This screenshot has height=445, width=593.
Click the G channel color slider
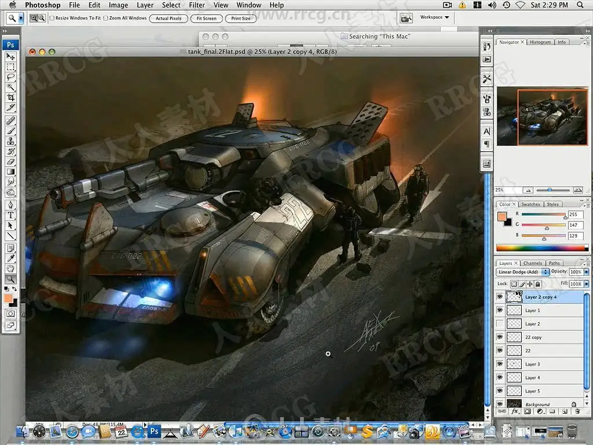544,225
